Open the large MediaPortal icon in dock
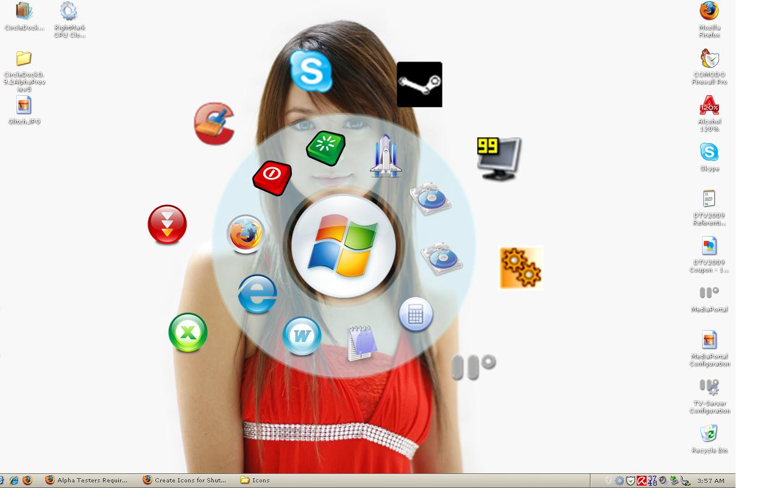780x488 pixels. pos(473,367)
